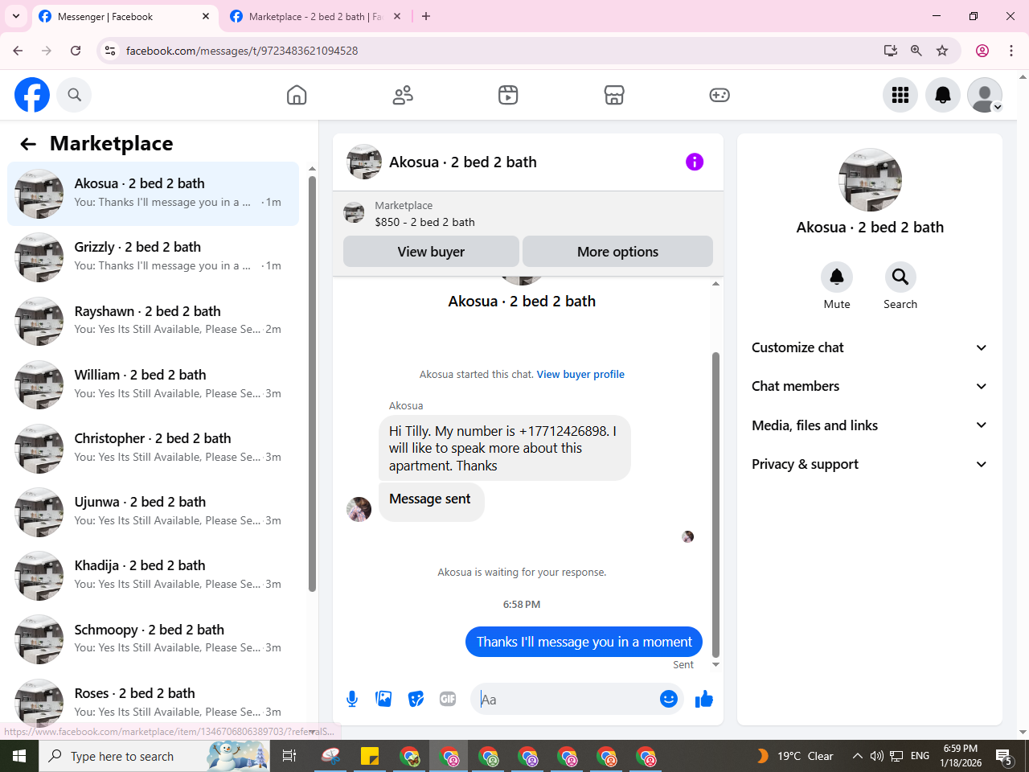The height and width of the screenshot is (772, 1029).
Task: Open the Gaming controller icon
Action: tap(719, 95)
